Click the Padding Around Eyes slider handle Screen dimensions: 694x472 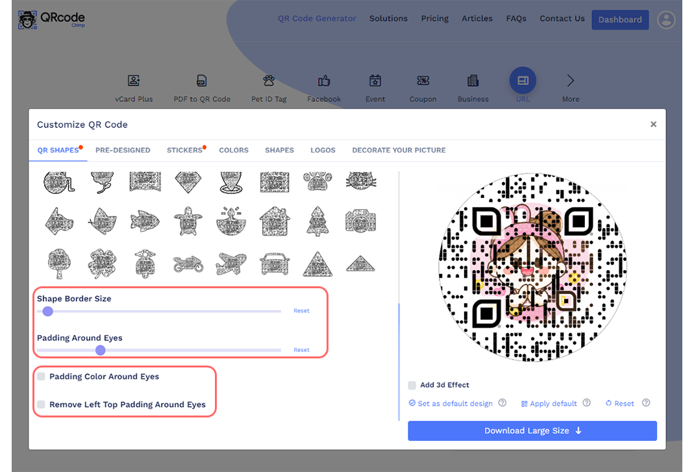pyautogui.click(x=100, y=350)
